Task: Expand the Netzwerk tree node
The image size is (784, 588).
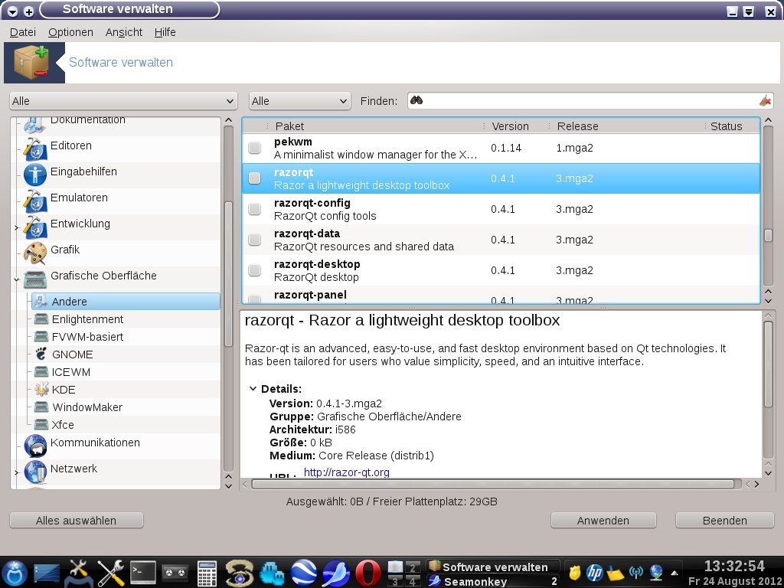Action: point(17,472)
